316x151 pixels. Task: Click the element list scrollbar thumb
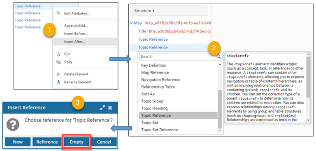(220, 109)
